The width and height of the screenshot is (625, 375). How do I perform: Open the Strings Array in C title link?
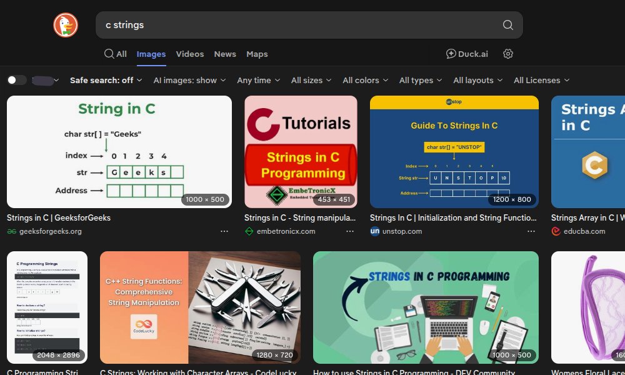pyautogui.click(x=588, y=217)
